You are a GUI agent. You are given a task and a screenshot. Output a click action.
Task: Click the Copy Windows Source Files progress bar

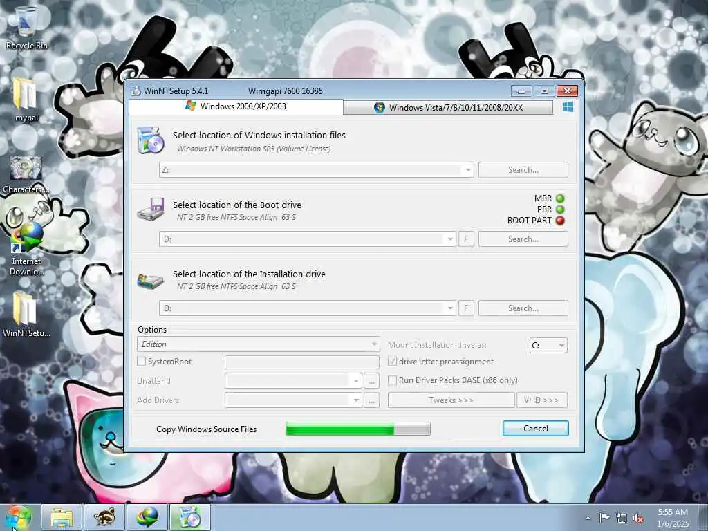pos(358,429)
